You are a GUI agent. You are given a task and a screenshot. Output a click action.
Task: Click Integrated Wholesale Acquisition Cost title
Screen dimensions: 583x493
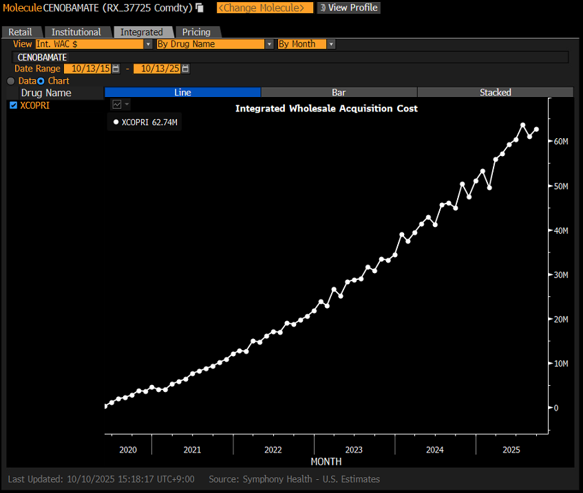[326, 109]
